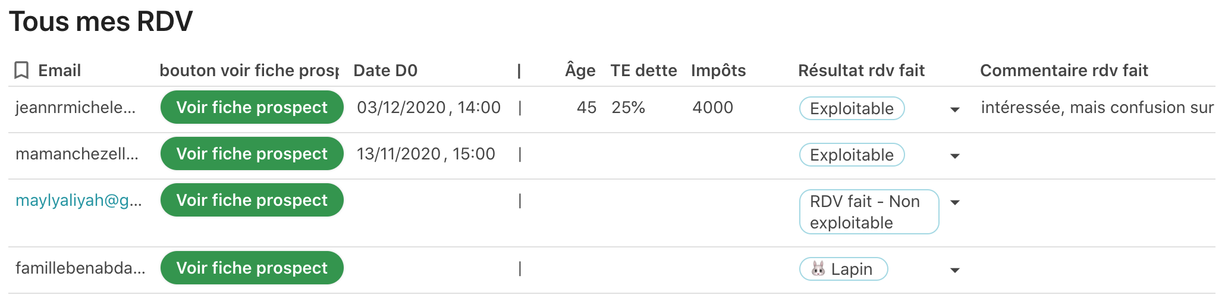Viewport: 1225px width, 301px height.
Task: Click Voir fiche prospect for jeannrmichele
Action: click(x=252, y=107)
